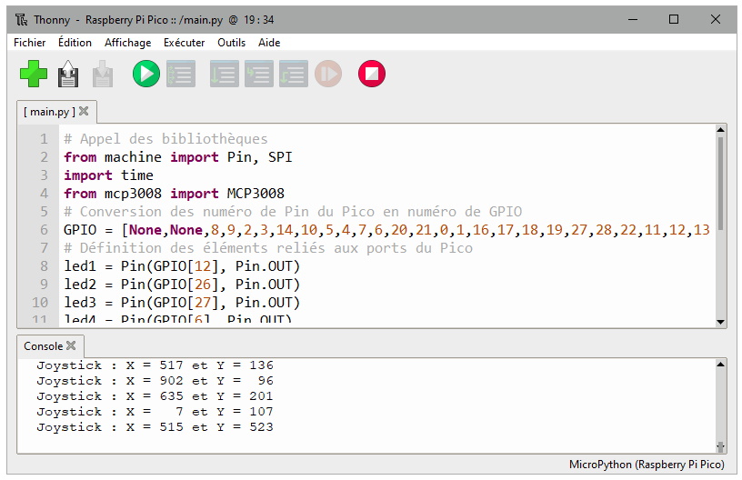Click the Save file floppy icon
The width and height of the screenshot is (742, 480).
point(102,74)
